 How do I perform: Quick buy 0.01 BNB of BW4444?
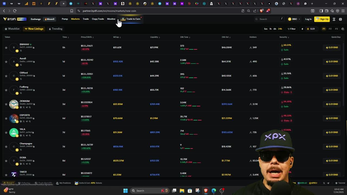(332, 47)
